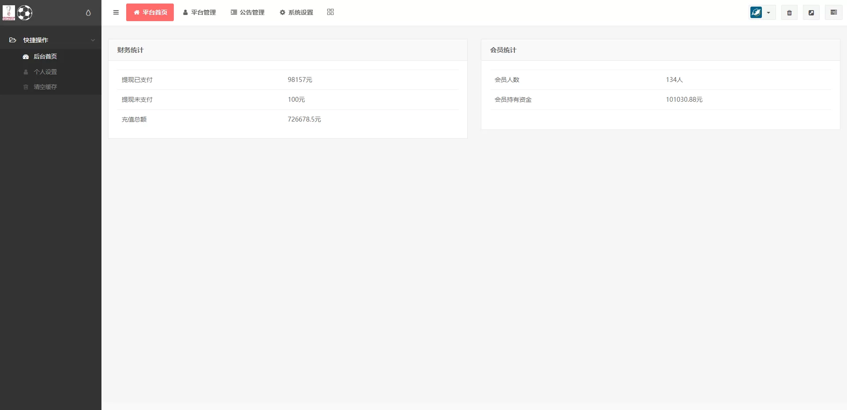Viewport: 847px width, 410px height.
Task: Open the 公告管理 menu
Action: pyautogui.click(x=247, y=12)
